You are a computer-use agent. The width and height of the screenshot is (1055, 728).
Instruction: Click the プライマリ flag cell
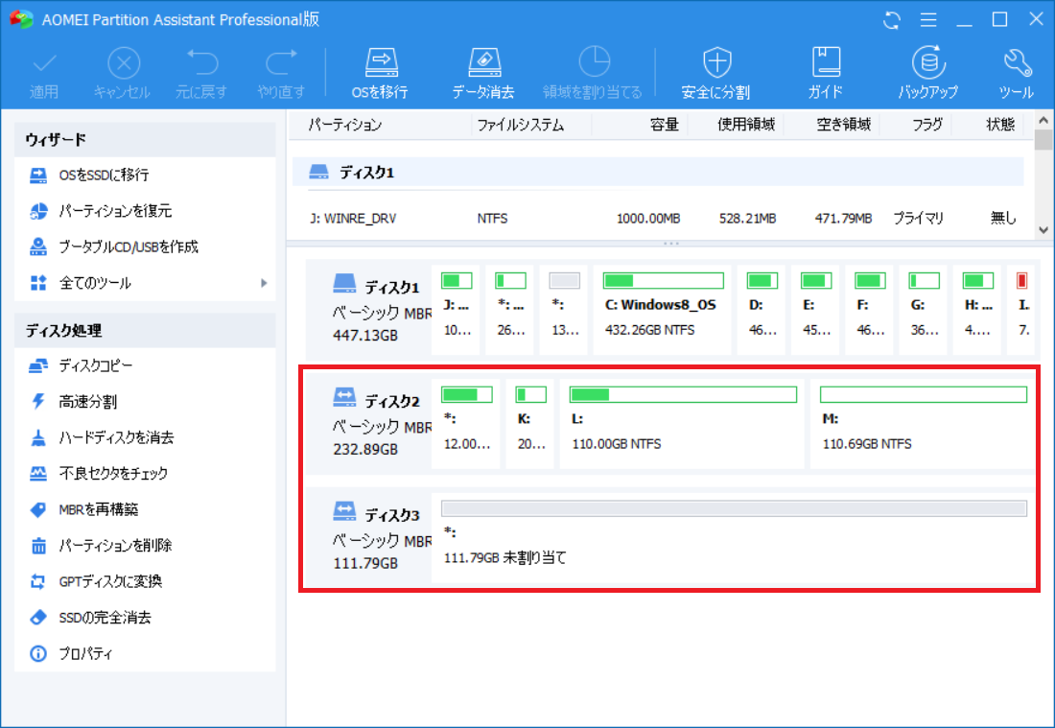point(919,219)
